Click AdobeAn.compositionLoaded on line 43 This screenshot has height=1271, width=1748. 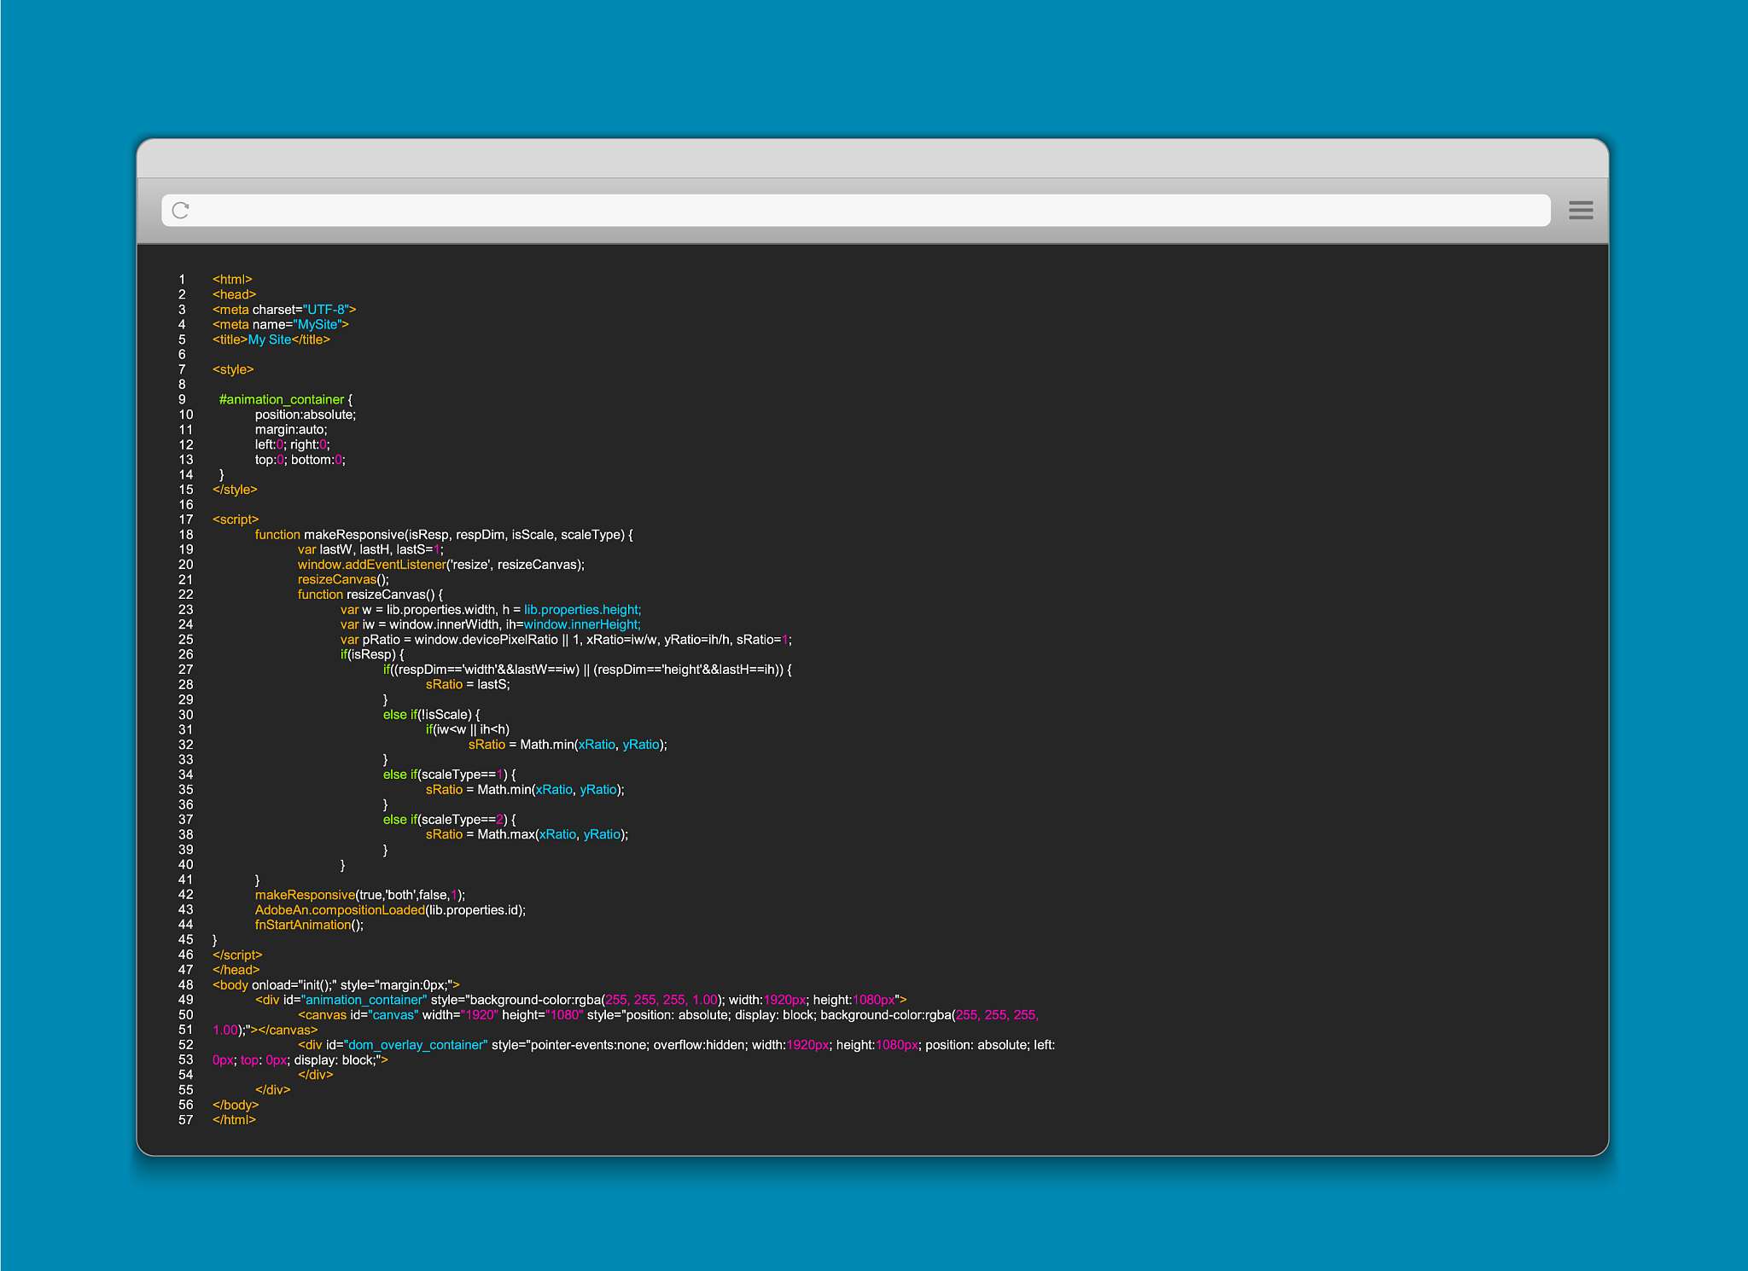point(339,910)
